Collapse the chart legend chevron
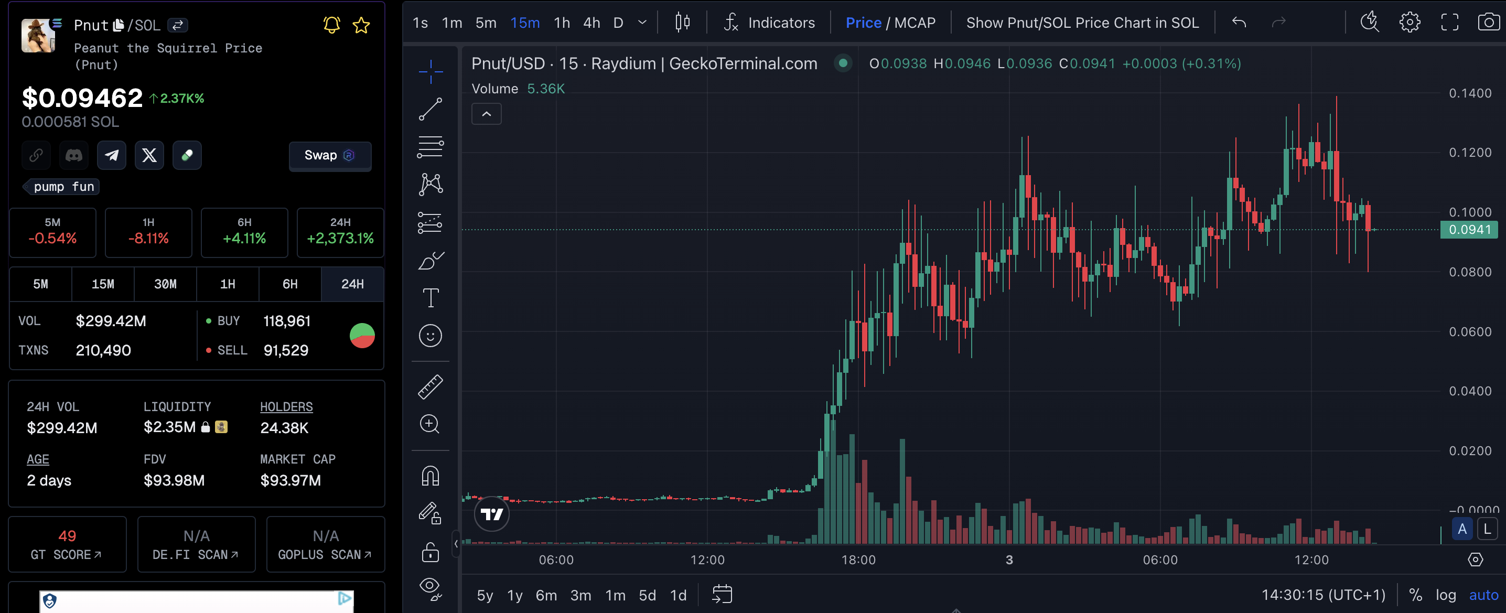Viewport: 1506px width, 613px height. click(x=486, y=114)
